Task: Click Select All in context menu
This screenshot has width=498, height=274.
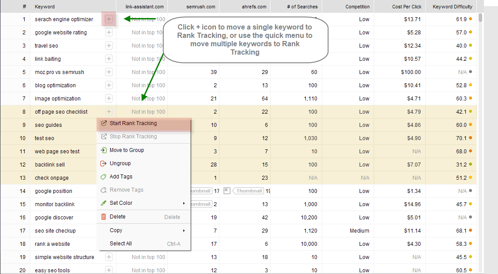Action: coord(144,244)
